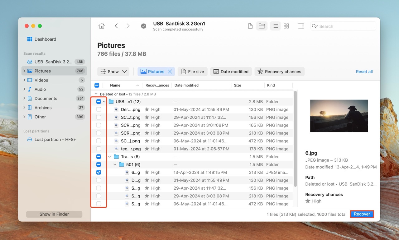Select Lost partition - HFS+
This screenshot has width=399, height=240.
click(55, 140)
